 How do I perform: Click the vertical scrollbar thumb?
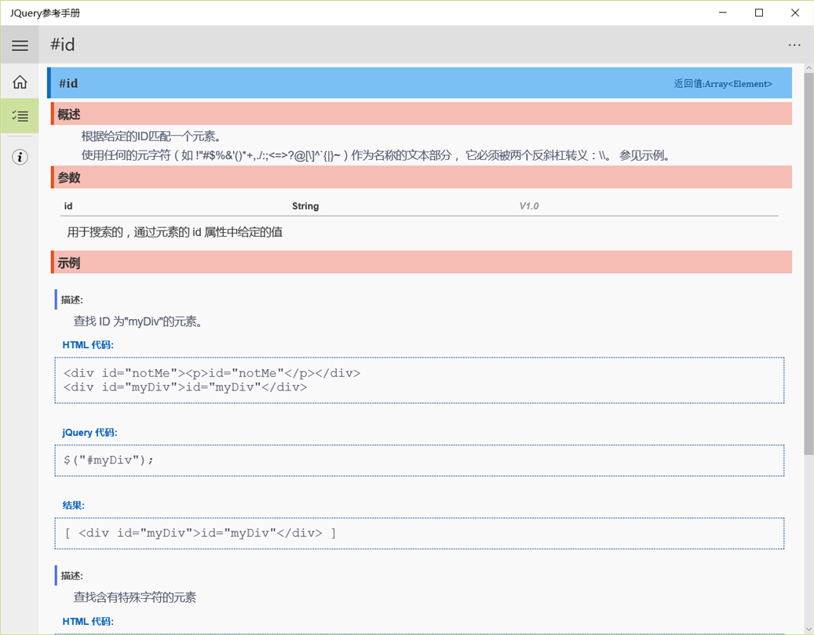(809, 264)
